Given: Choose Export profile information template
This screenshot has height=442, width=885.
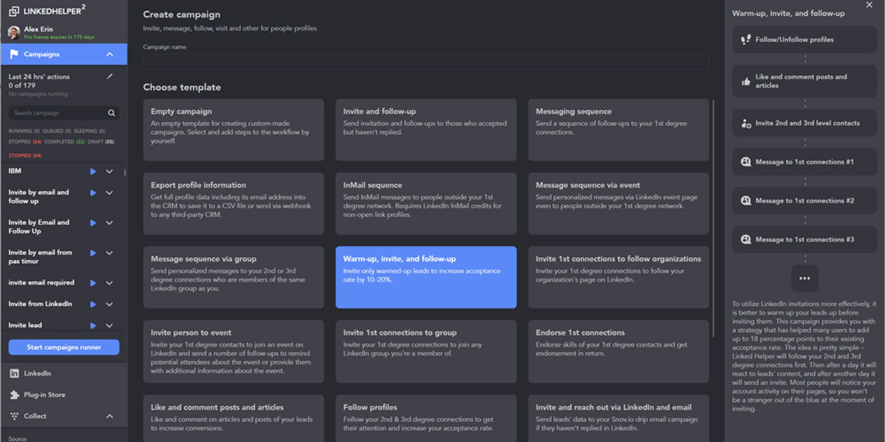Looking at the screenshot, I should (x=233, y=203).
